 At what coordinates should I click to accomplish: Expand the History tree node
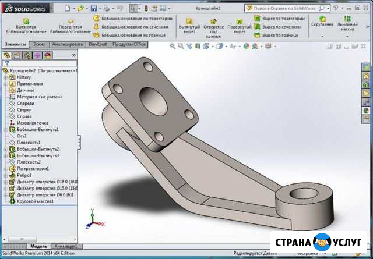click(6, 77)
